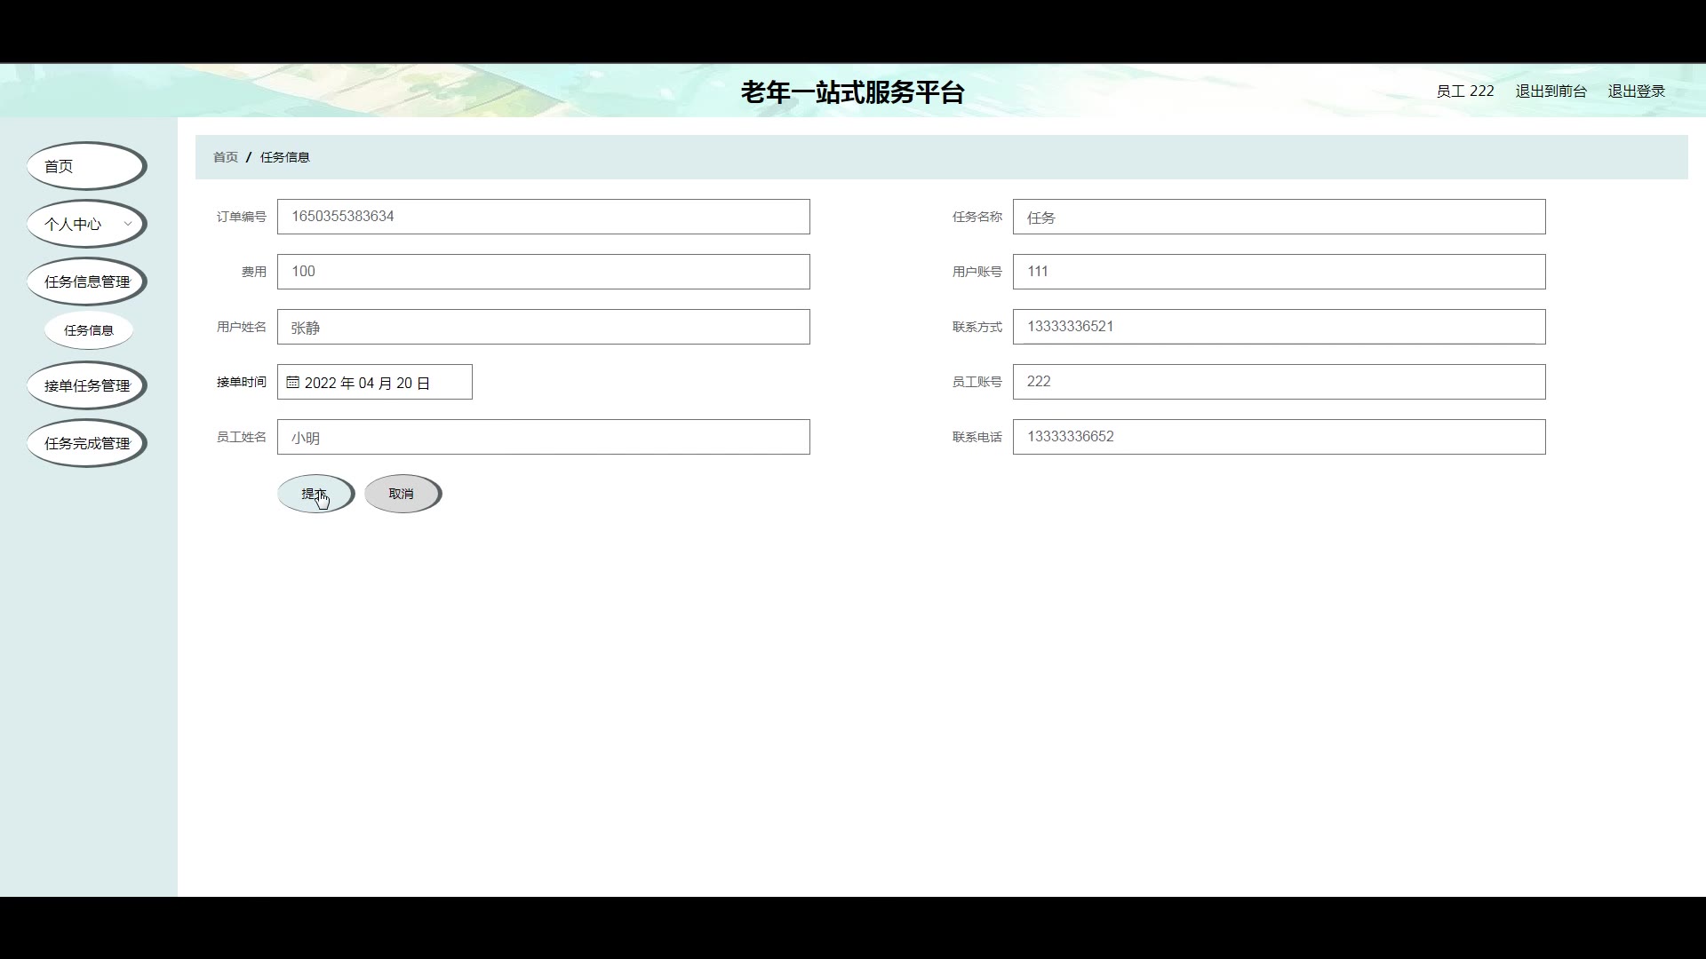Click the 联系电话 input field
1706x959 pixels.
point(1279,437)
